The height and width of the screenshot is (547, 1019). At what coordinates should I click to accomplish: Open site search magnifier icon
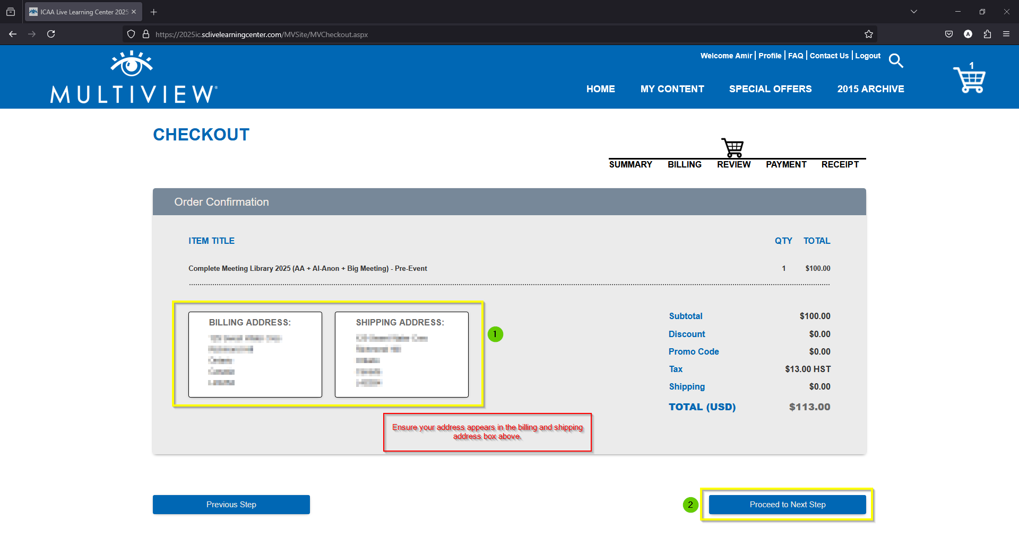pos(896,60)
